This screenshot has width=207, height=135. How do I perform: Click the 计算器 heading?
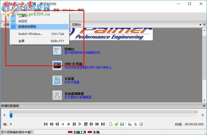click(69, 79)
